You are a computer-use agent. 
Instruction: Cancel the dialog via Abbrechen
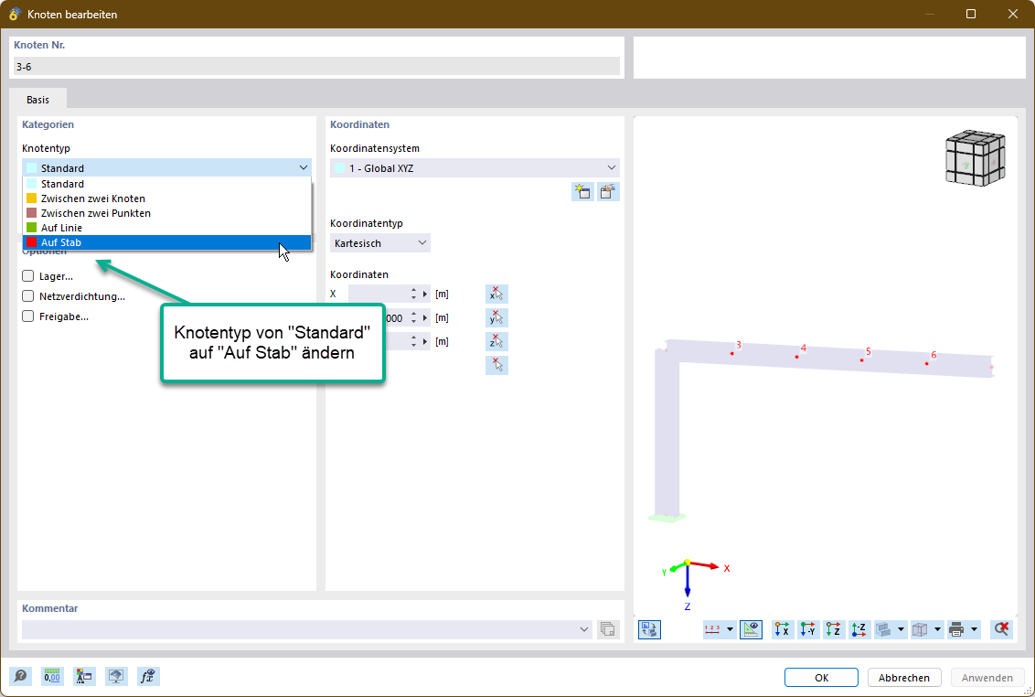(x=903, y=677)
